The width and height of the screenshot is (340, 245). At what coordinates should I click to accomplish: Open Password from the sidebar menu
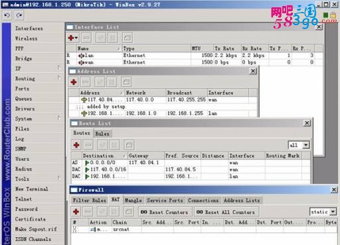(x=26, y=209)
